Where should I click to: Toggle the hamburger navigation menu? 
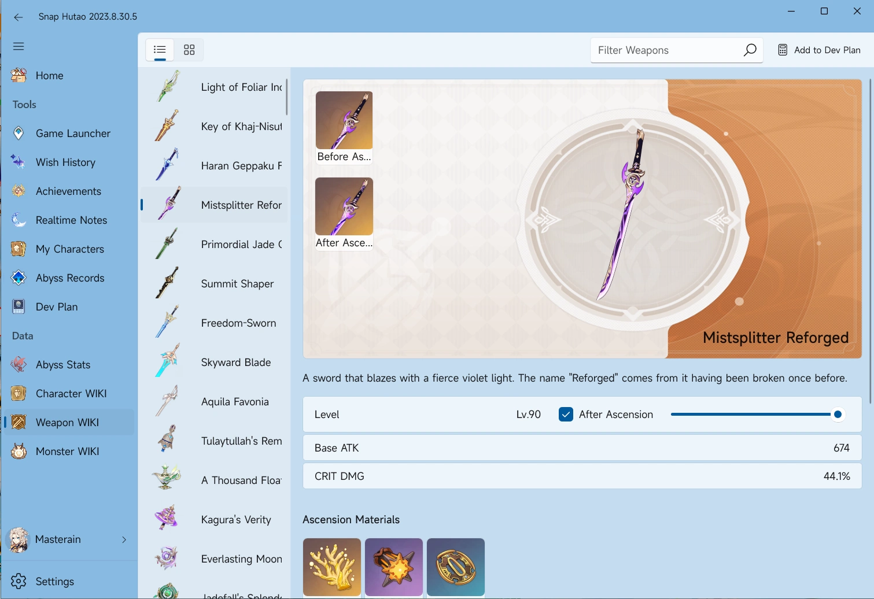click(x=19, y=46)
